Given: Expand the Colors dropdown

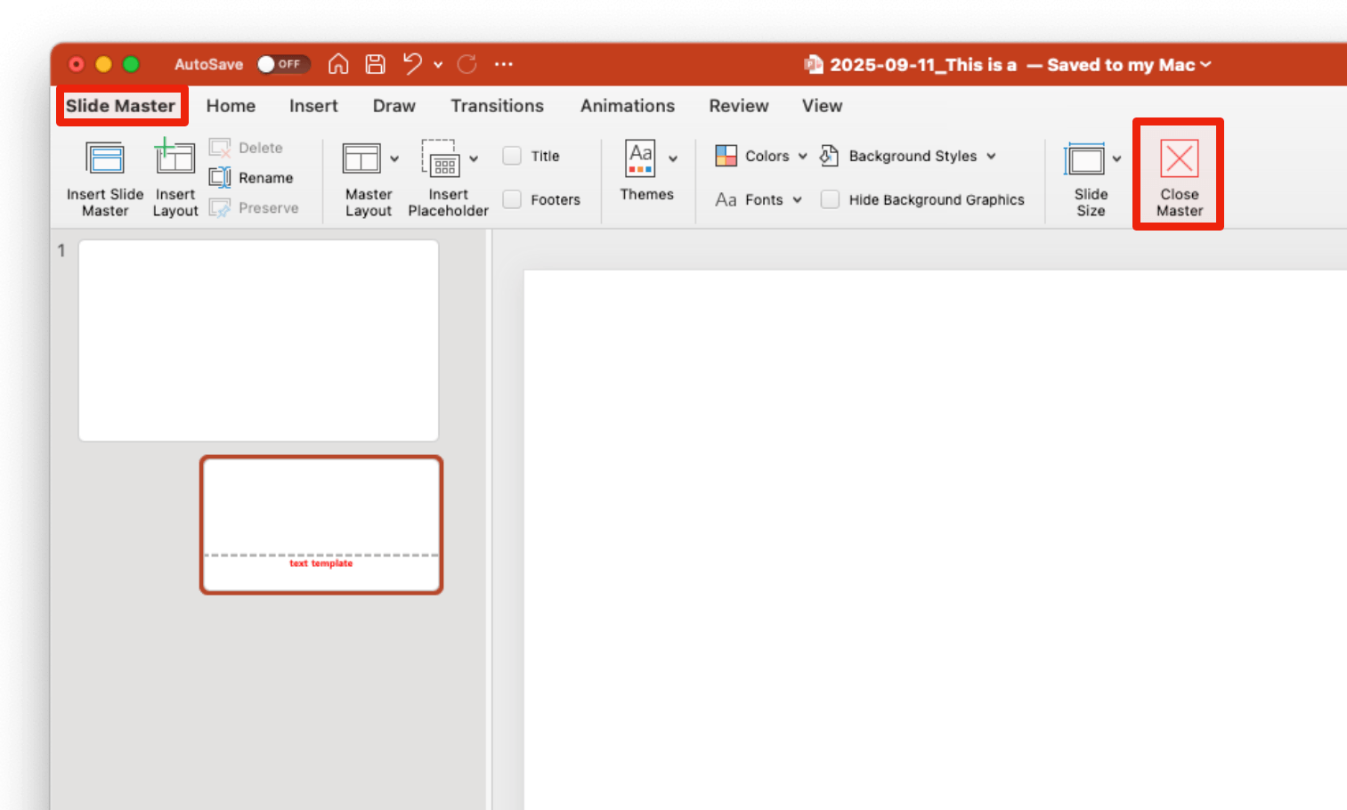Looking at the screenshot, I should click(762, 156).
